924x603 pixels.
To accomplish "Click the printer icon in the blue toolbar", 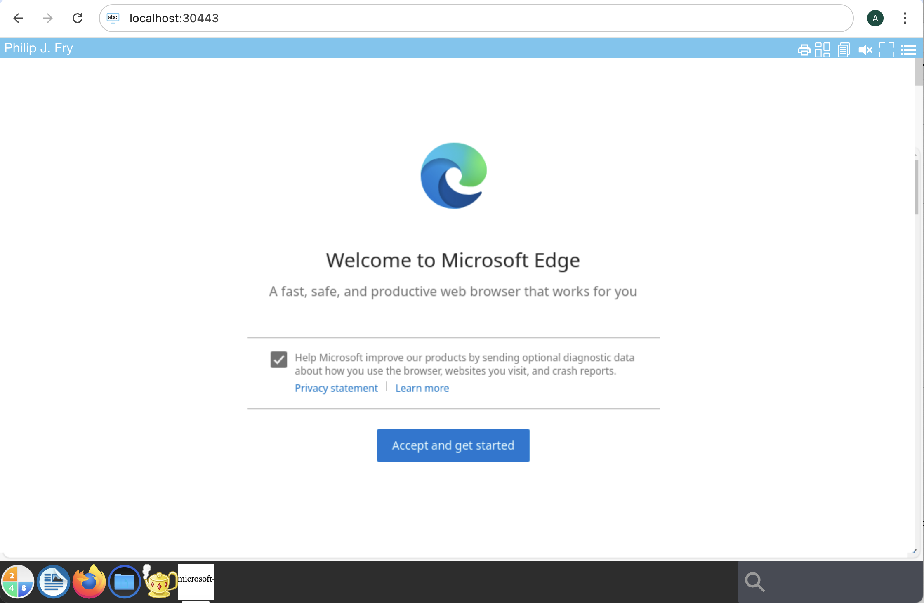I will pos(804,50).
